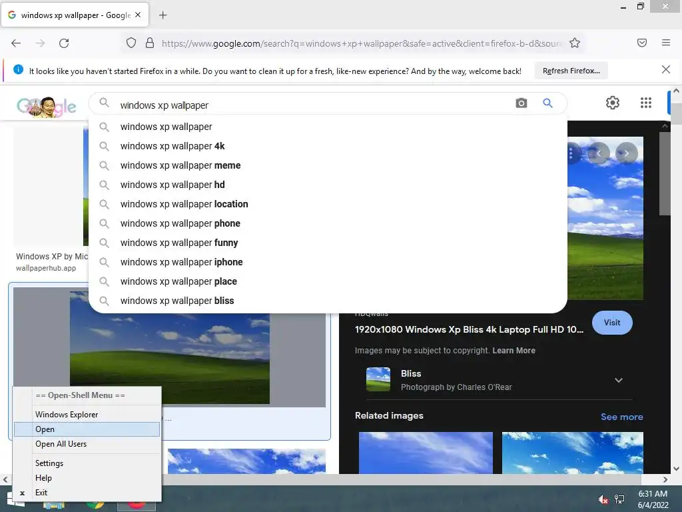Search by image using the camera icon
Screen dimensions: 682x512
point(521,103)
